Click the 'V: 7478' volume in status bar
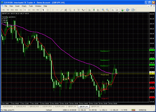Image resolution: width=156 pixels, height=112 pixels. (x=124, y=110)
